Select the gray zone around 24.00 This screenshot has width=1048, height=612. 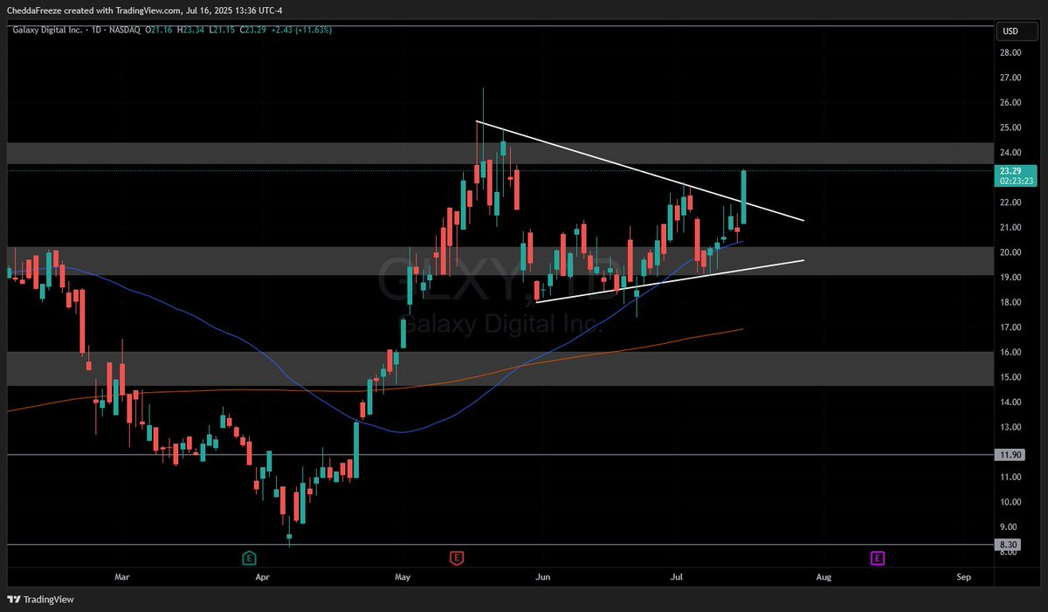pyautogui.click(x=500, y=155)
